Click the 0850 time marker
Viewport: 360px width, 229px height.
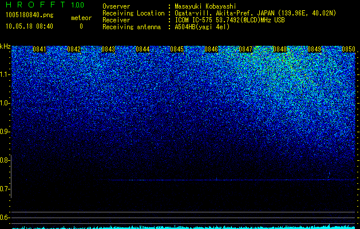[349, 49]
